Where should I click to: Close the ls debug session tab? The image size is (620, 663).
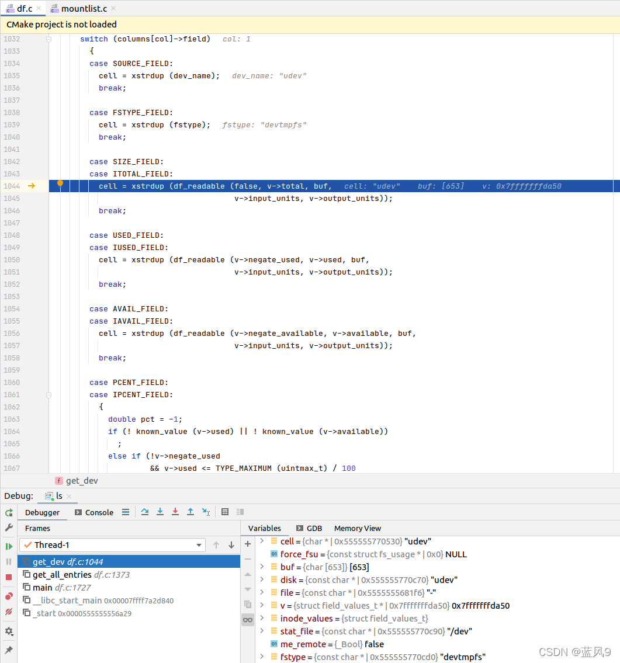point(69,497)
